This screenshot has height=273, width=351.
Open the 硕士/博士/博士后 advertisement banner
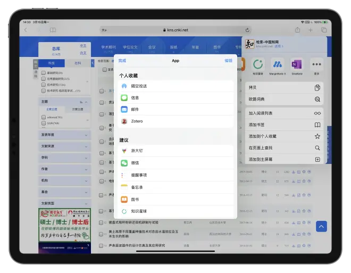tap(65, 225)
